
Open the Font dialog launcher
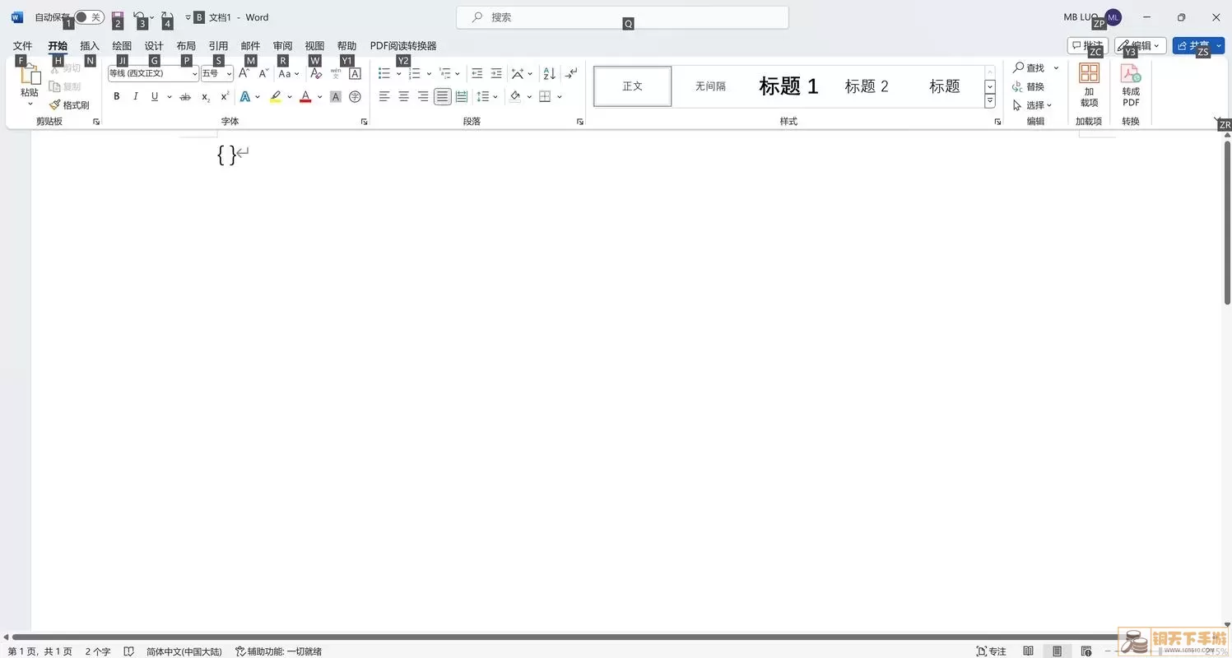[364, 122]
